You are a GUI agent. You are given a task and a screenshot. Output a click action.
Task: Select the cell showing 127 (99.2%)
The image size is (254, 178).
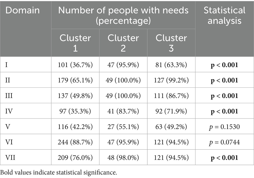click(171, 80)
